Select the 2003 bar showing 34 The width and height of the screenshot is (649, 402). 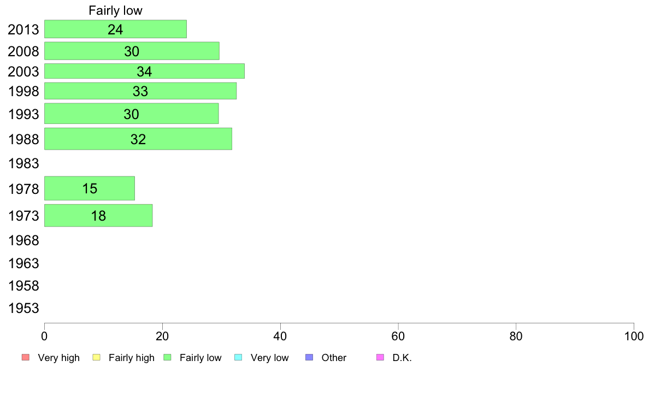point(144,71)
